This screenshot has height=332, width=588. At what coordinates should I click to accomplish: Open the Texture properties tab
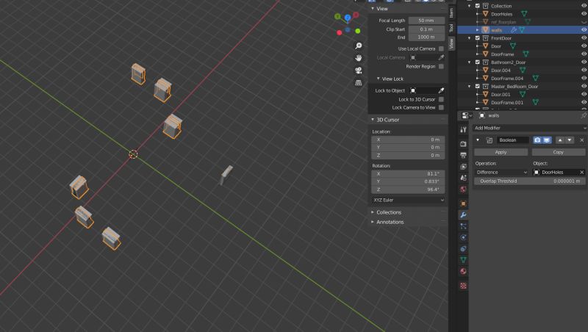point(463,286)
